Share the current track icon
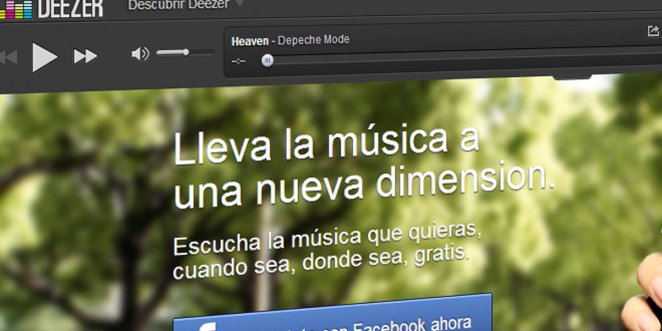 tap(653, 31)
